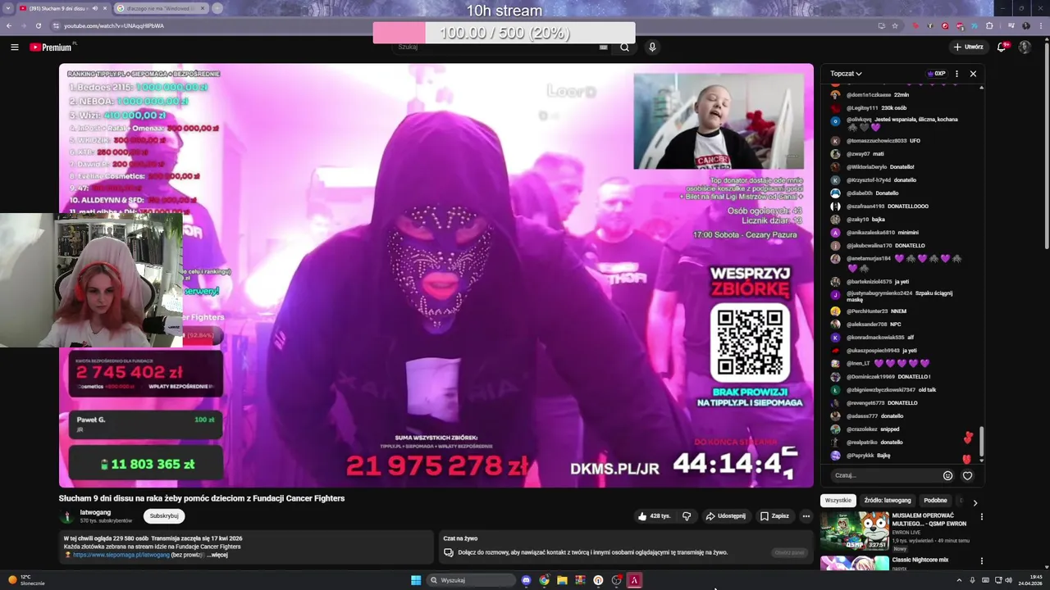Image resolution: width=1050 pixels, height=590 pixels.
Task: Open the on-screen keyboard icon in search
Action: click(x=603, y=47)
